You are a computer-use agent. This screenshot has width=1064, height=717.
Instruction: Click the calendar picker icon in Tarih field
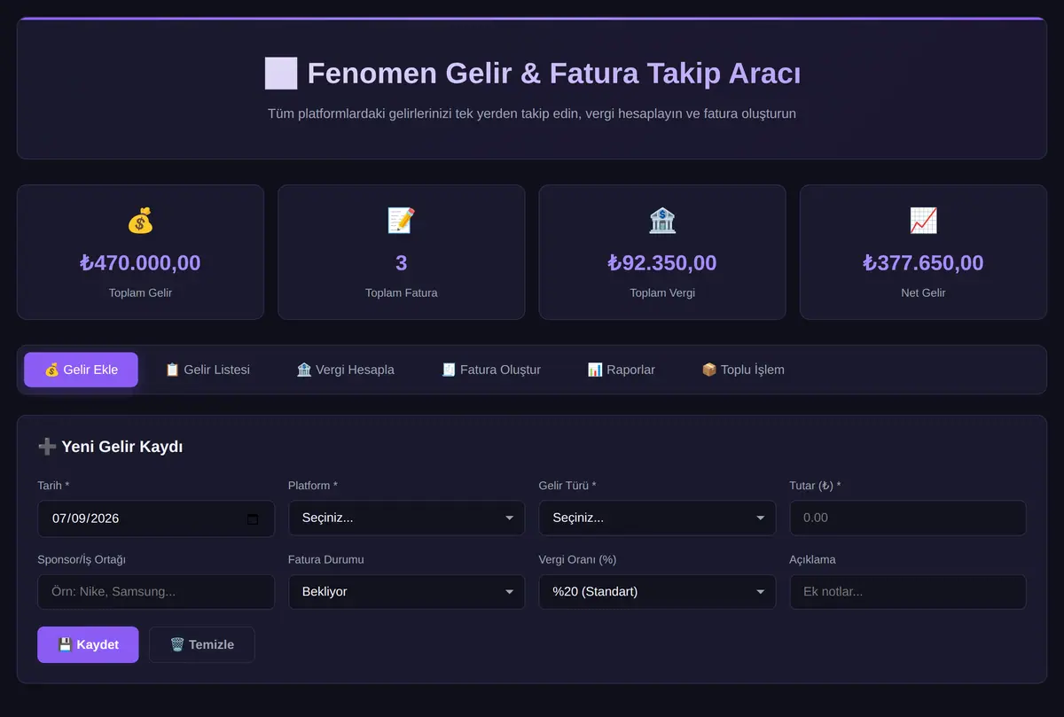(253, 519)
